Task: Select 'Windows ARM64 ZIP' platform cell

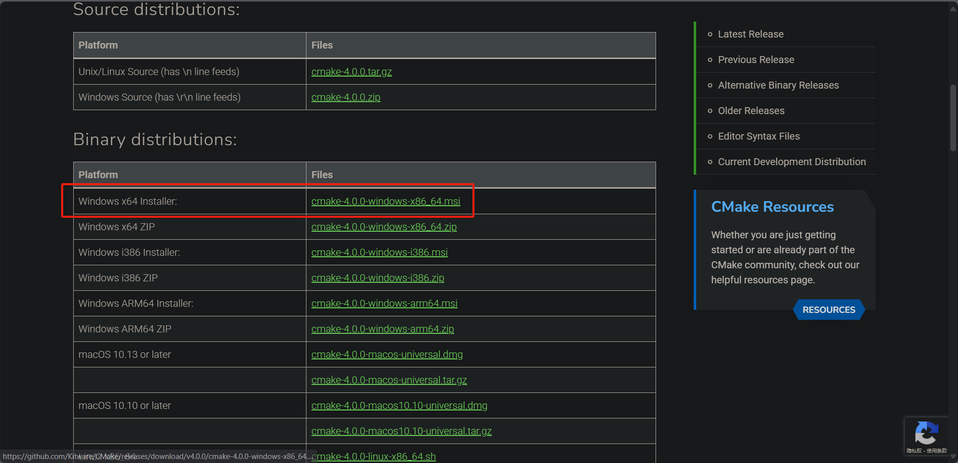Action: coord(190,329)
